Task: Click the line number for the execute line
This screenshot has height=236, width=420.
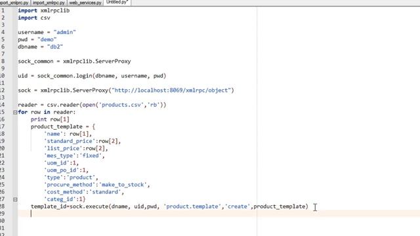Action: [3, 206]
